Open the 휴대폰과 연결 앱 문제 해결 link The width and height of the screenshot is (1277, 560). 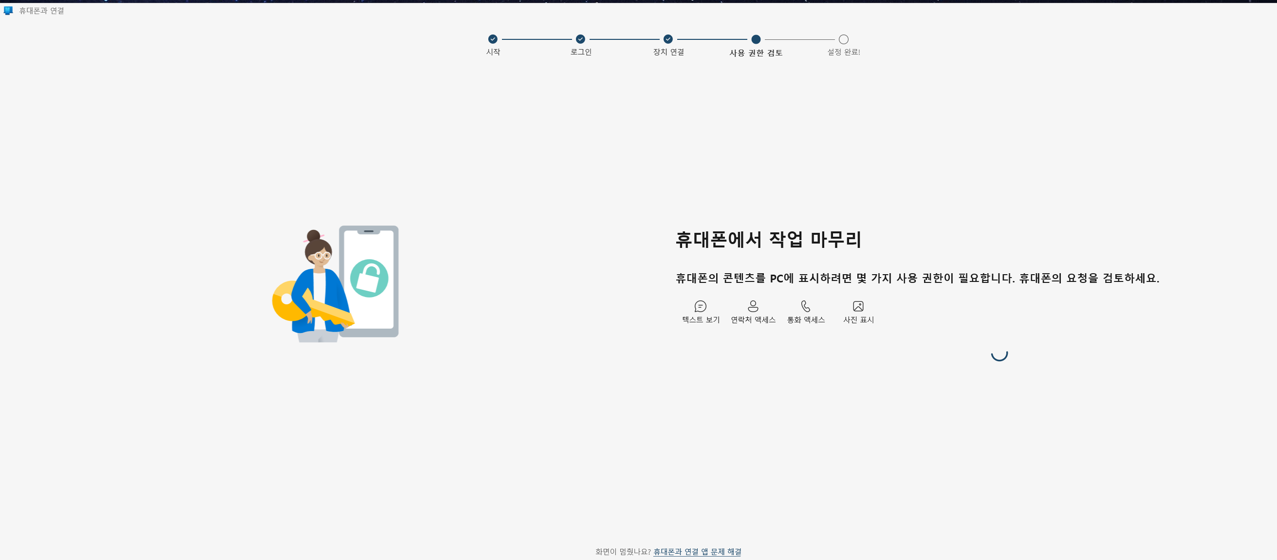point(697,551)
